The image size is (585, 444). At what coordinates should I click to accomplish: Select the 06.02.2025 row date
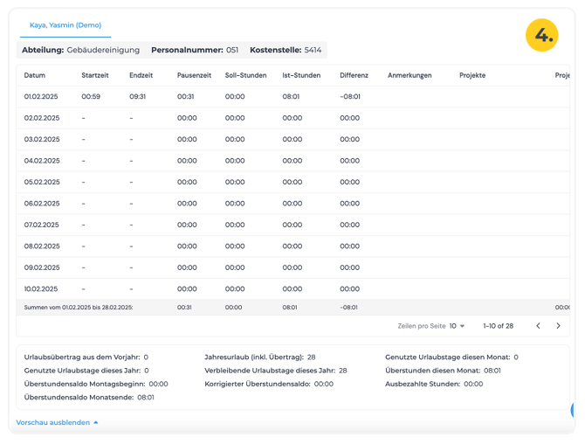coord(42,204)
